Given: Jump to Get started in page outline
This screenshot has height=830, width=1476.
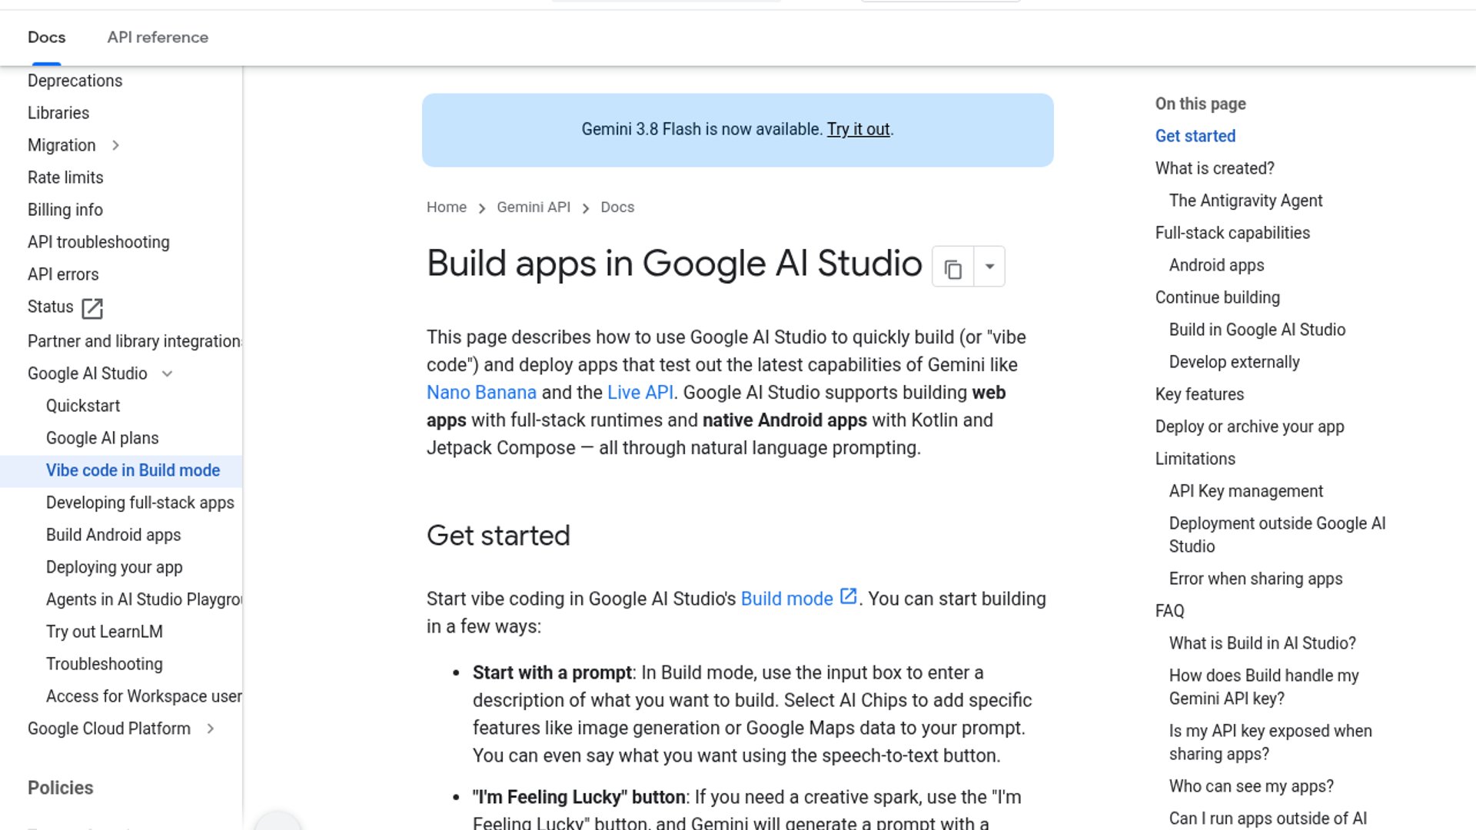Looking at the screenshot, I should click(x=1195, y=136).
